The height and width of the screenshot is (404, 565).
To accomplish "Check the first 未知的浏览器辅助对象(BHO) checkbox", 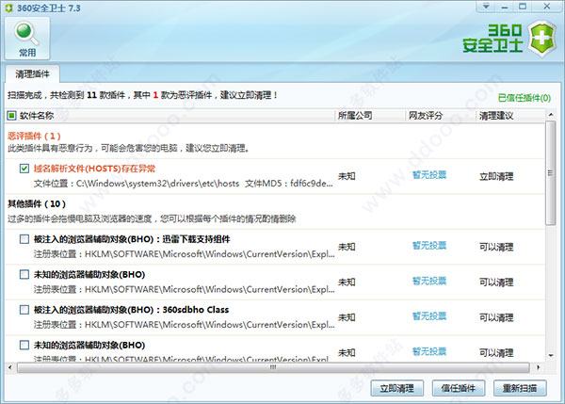I will (24, 274).
